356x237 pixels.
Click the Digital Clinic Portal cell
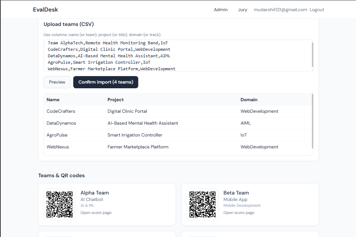point(127,111)
